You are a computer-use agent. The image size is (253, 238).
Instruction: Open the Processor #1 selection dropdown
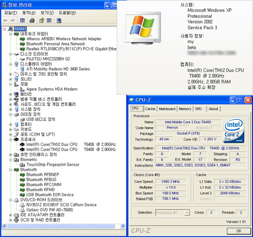click(x=187, y=213)
